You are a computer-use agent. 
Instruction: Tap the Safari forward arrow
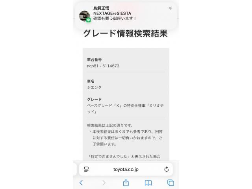(104, 183)
